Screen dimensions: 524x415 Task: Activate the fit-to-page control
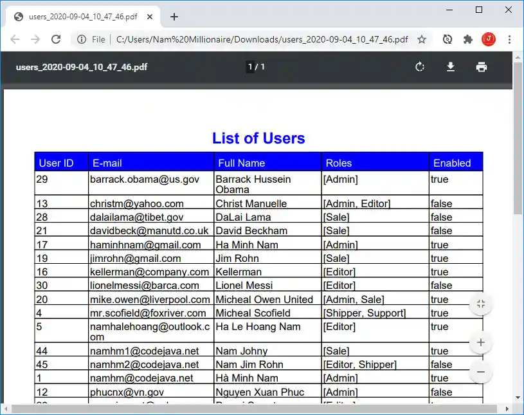click(x=480, y=303)
